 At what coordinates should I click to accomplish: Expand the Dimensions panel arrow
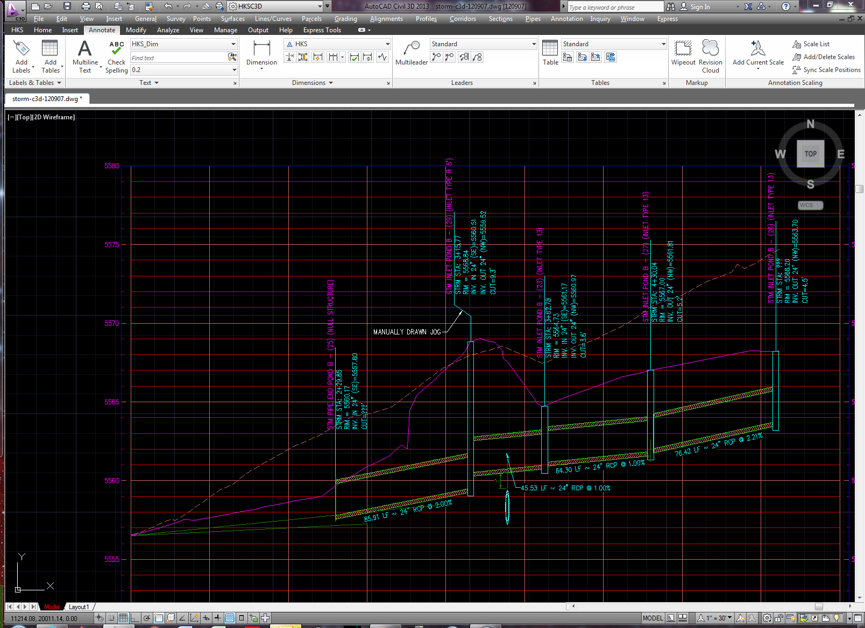click(x=331, y=83)
